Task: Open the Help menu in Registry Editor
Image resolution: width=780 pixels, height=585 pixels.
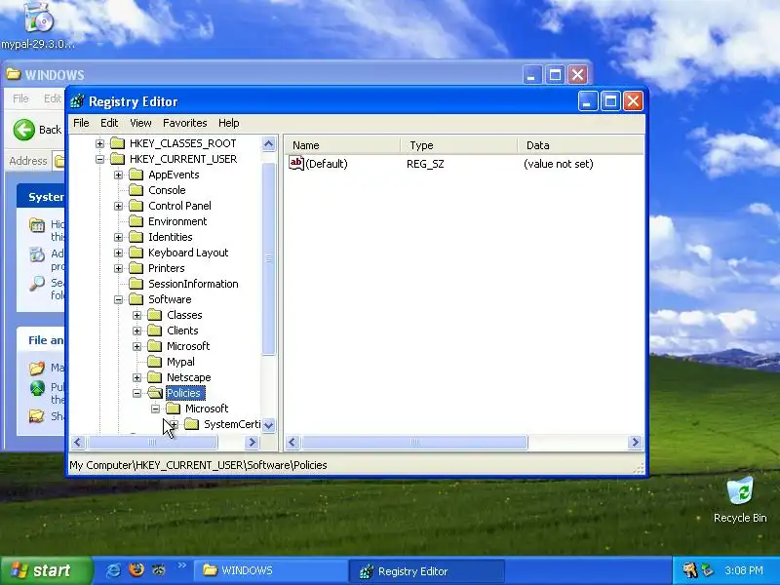Action: [228, 123]
